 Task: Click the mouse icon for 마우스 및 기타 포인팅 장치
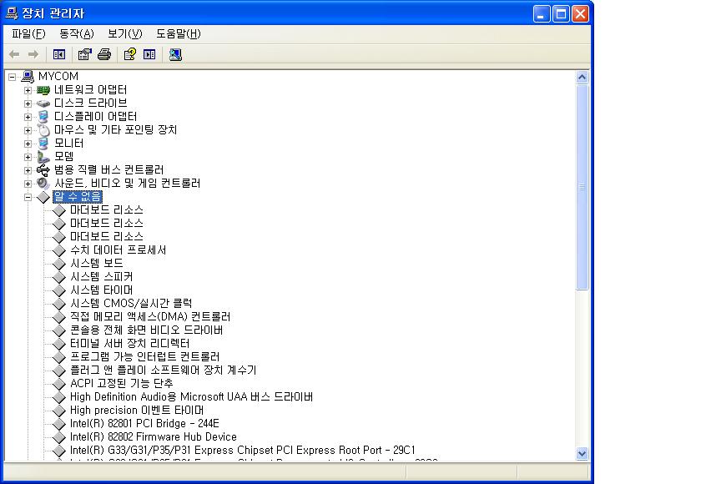click(x=43, y=130)
